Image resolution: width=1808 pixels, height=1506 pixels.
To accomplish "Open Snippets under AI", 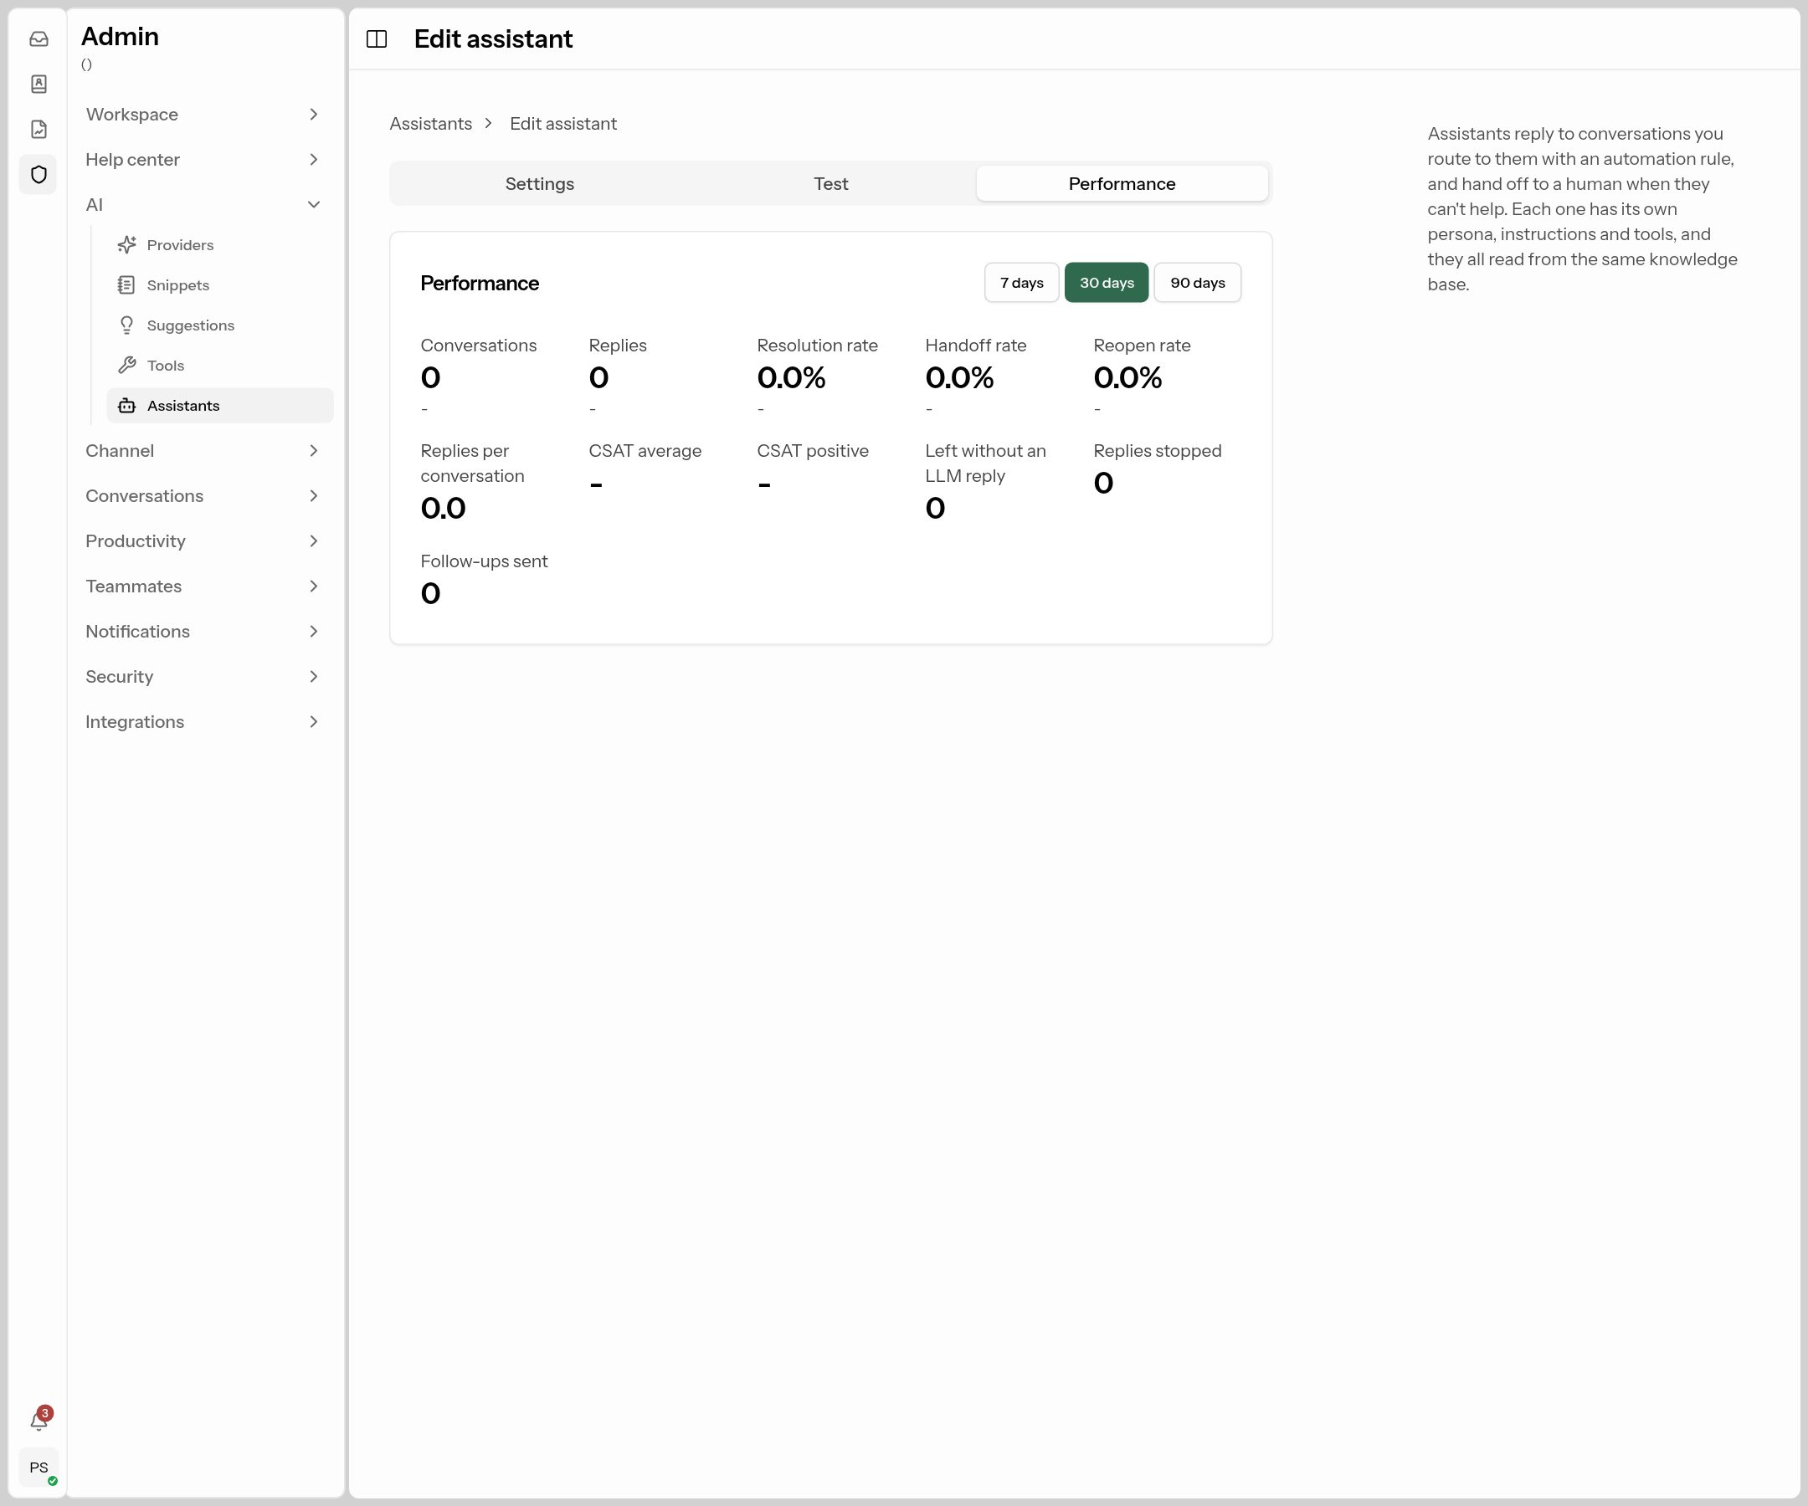I will [x=219, y=284].
